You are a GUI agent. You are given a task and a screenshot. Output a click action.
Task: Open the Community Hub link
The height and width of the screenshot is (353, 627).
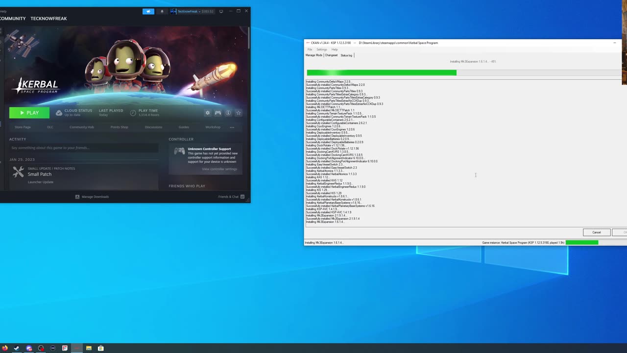82,127
